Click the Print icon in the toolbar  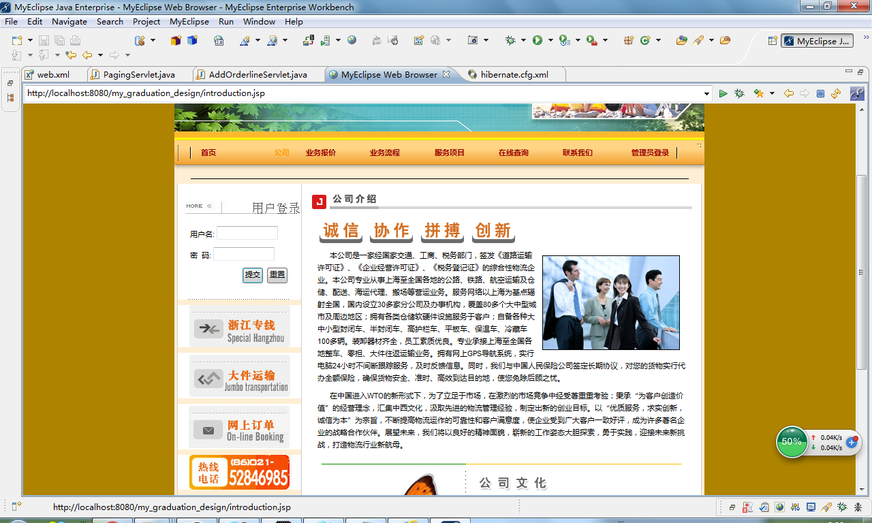click(74, 41)
